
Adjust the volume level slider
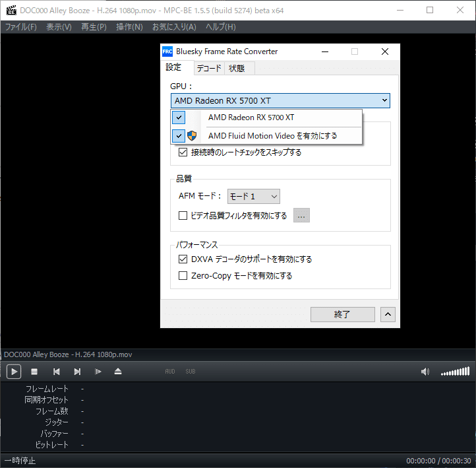pyautogui.click(x=455, y=372)
